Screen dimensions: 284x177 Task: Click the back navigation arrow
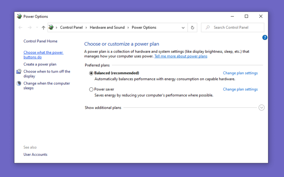(20, 28)
